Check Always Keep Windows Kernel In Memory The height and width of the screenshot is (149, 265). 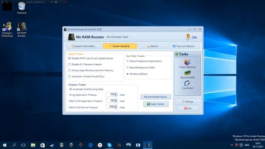coord(70,70)
